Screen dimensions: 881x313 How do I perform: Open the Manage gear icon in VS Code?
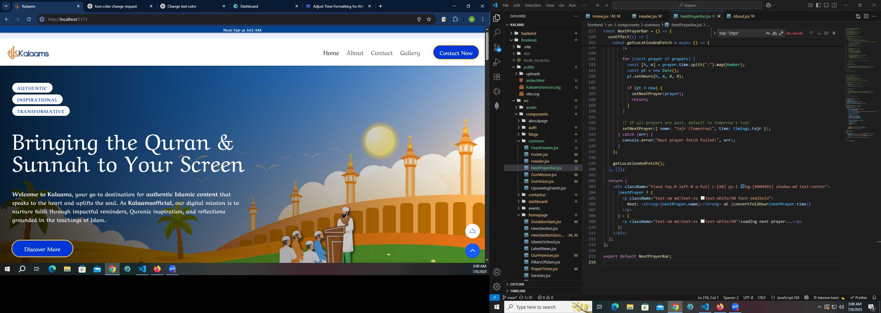(x=496, y=287)
